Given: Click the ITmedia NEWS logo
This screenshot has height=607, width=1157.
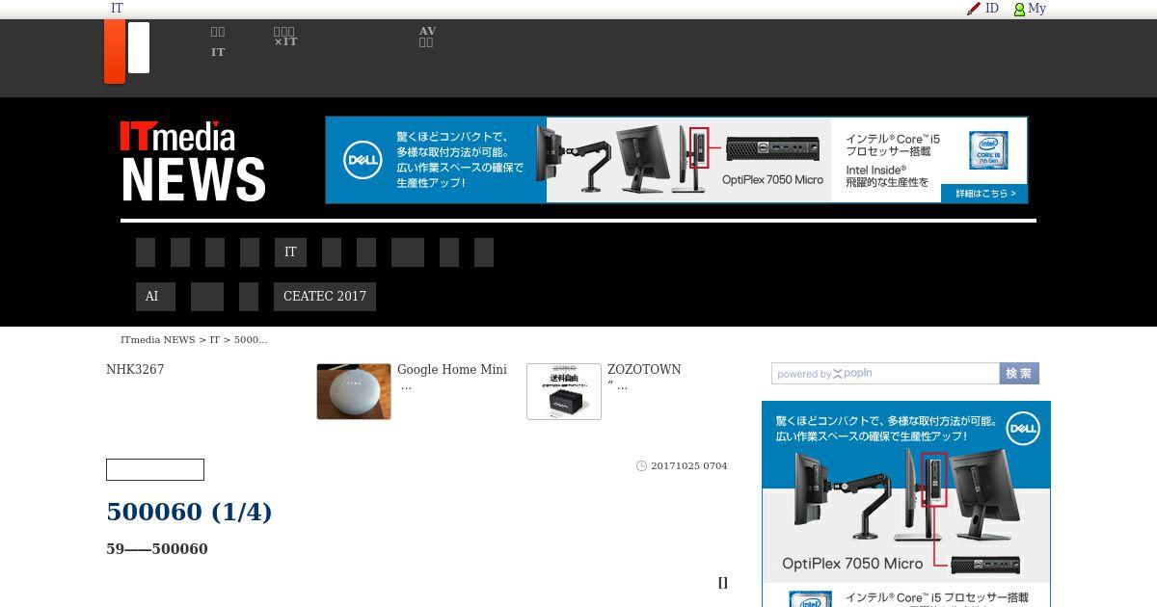Looking at the screenshot, I should tap(193, 161).
